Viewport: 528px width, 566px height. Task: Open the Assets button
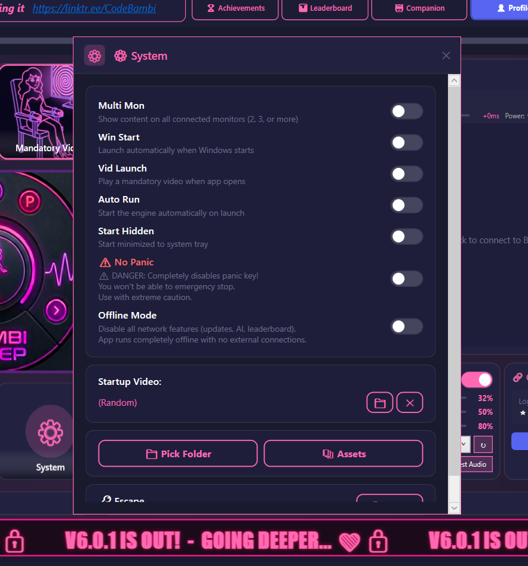point(343,454)
